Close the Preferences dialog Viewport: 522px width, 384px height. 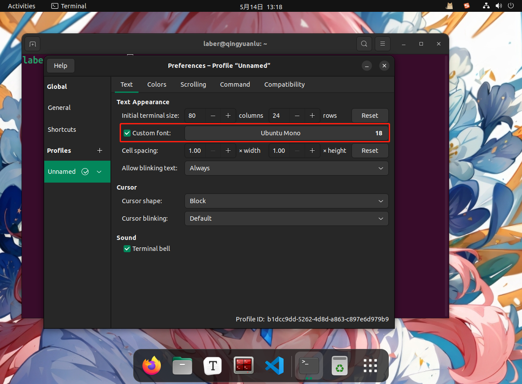[x=384, y=66]
